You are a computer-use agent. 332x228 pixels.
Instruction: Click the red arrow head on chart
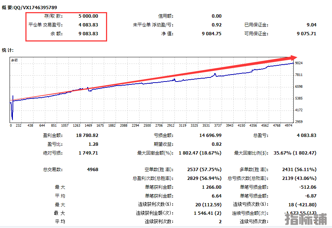point(293,58)
